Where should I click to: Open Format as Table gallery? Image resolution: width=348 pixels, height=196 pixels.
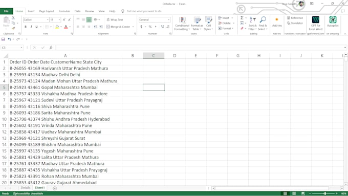pyautogui.click(x=197, y=24)
